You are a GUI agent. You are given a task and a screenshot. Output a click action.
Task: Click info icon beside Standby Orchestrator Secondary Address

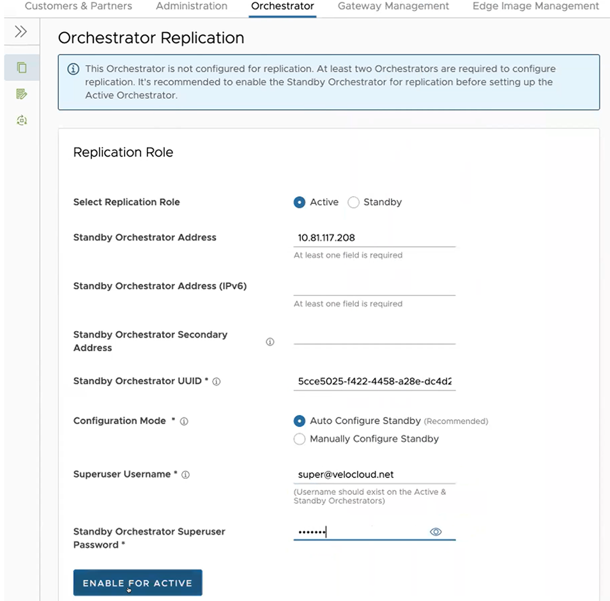pyautogui.click(x=270, y=342)
